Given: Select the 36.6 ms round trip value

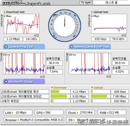Looking at the screenshot, I should pos(54,63).
